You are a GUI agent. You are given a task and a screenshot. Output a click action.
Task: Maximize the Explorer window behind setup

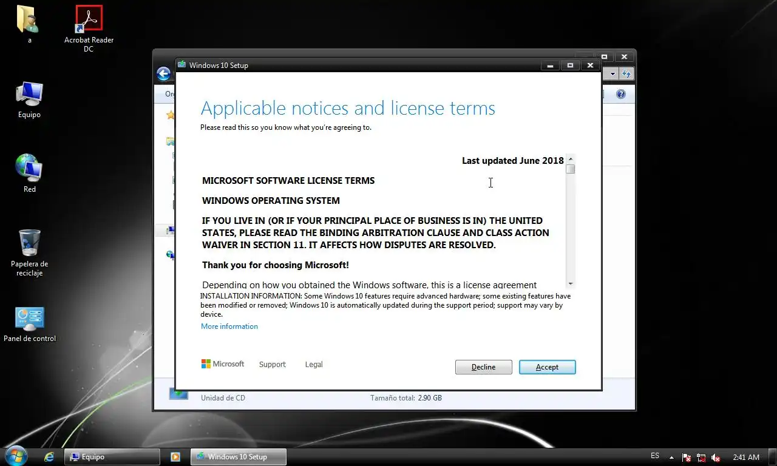pos(604,56)
